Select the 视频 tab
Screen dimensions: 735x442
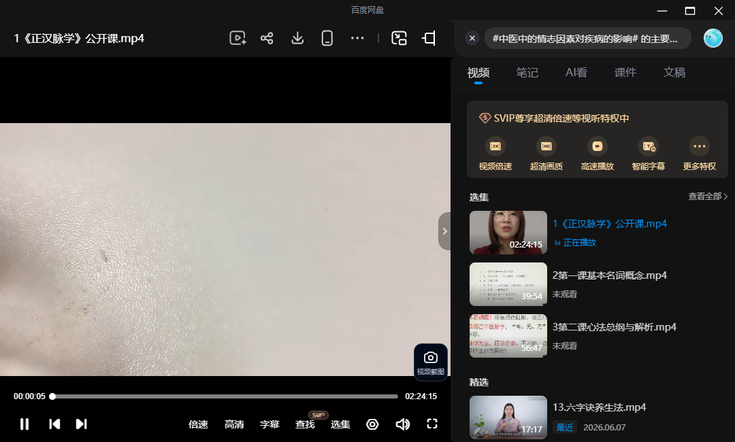click(478, 73)
